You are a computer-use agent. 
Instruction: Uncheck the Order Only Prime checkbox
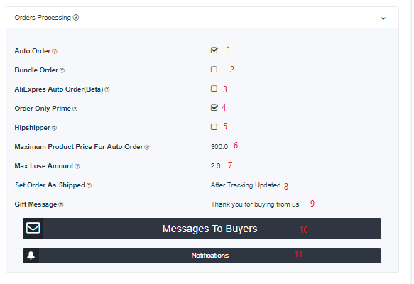point(214,108)
